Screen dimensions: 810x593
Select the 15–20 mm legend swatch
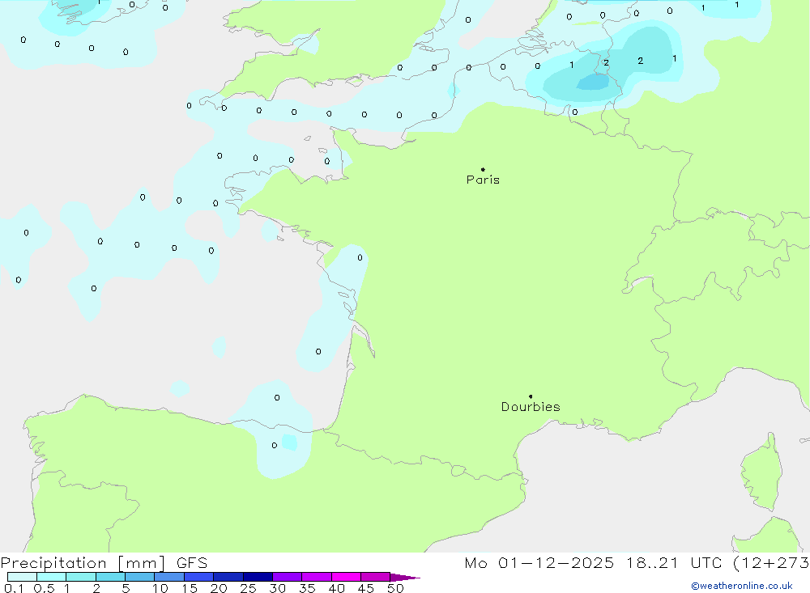click(x=199, y=577)
